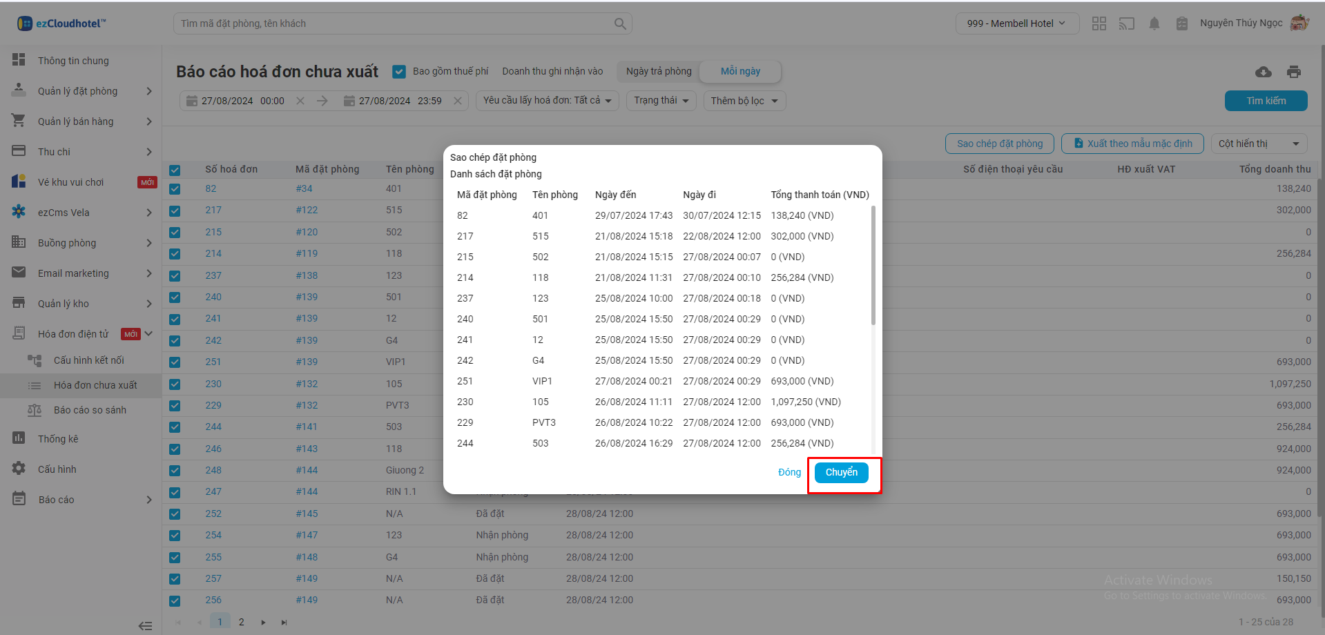The image size is (1325, 635).
Task: Click the search magnifier icon
Action: coord(620,23)
